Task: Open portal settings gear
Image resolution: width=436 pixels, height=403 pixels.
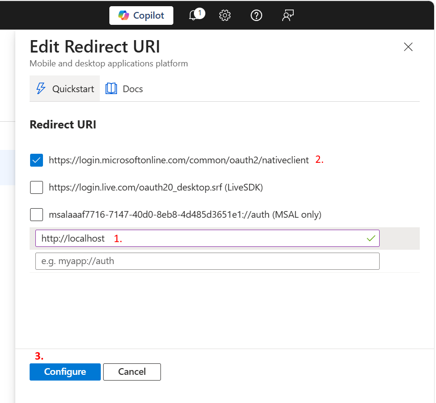Action: (x=224, y=15)
